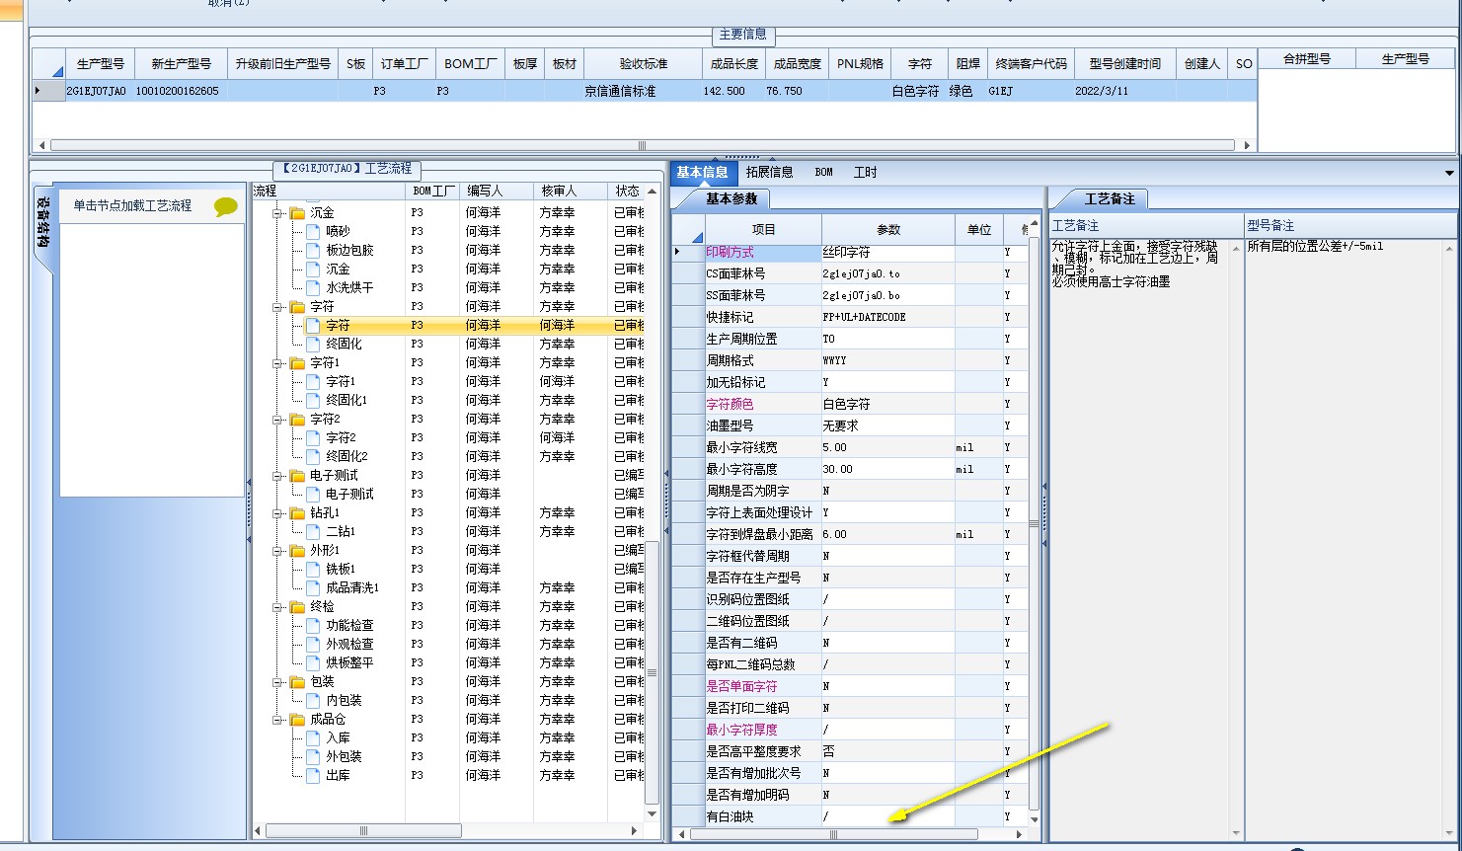Collapse the 成品仓 folder node
Image resolution: width=1462 pixels, height=851 pixels.
point(278,719)
